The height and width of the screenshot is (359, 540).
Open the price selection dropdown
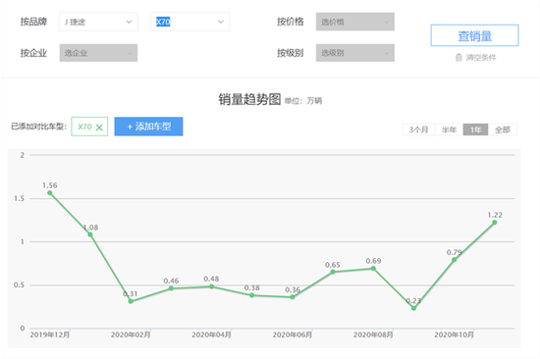[355, 22]
